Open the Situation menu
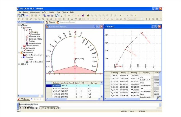The width and height of the screenshot is (181, 117). point(51,12)
